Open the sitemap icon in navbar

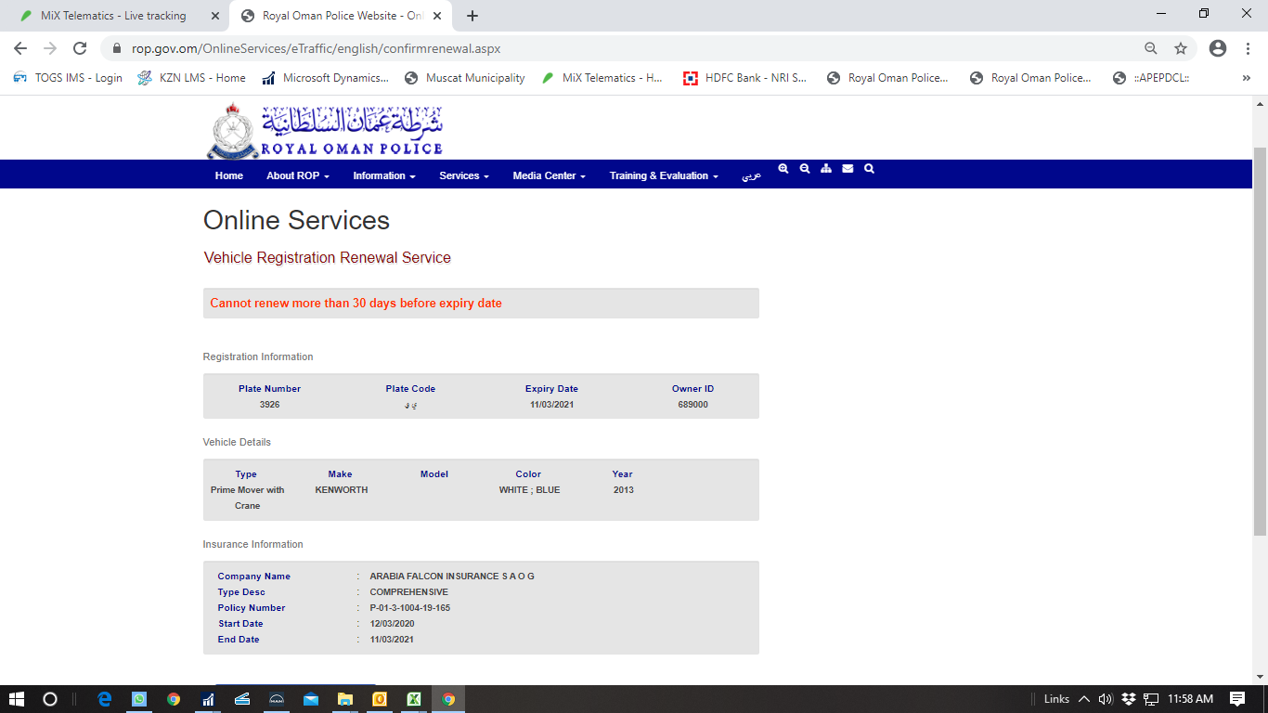point(826,169)
